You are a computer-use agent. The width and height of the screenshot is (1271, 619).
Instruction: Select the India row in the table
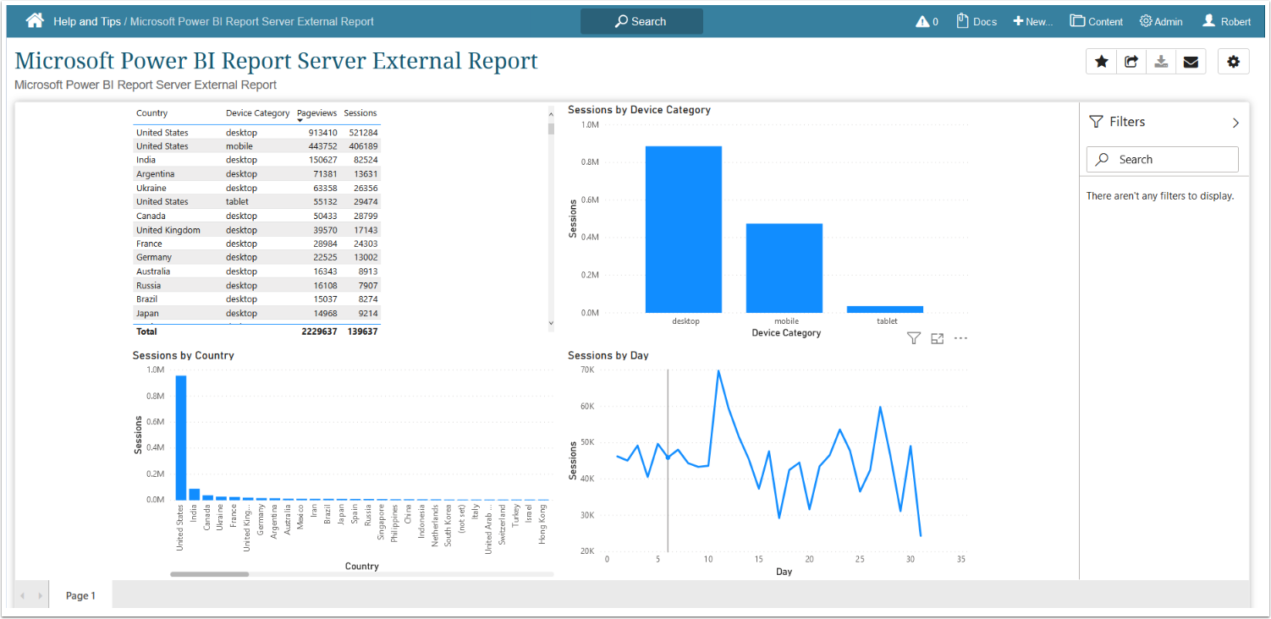click(x=256, y=160)
